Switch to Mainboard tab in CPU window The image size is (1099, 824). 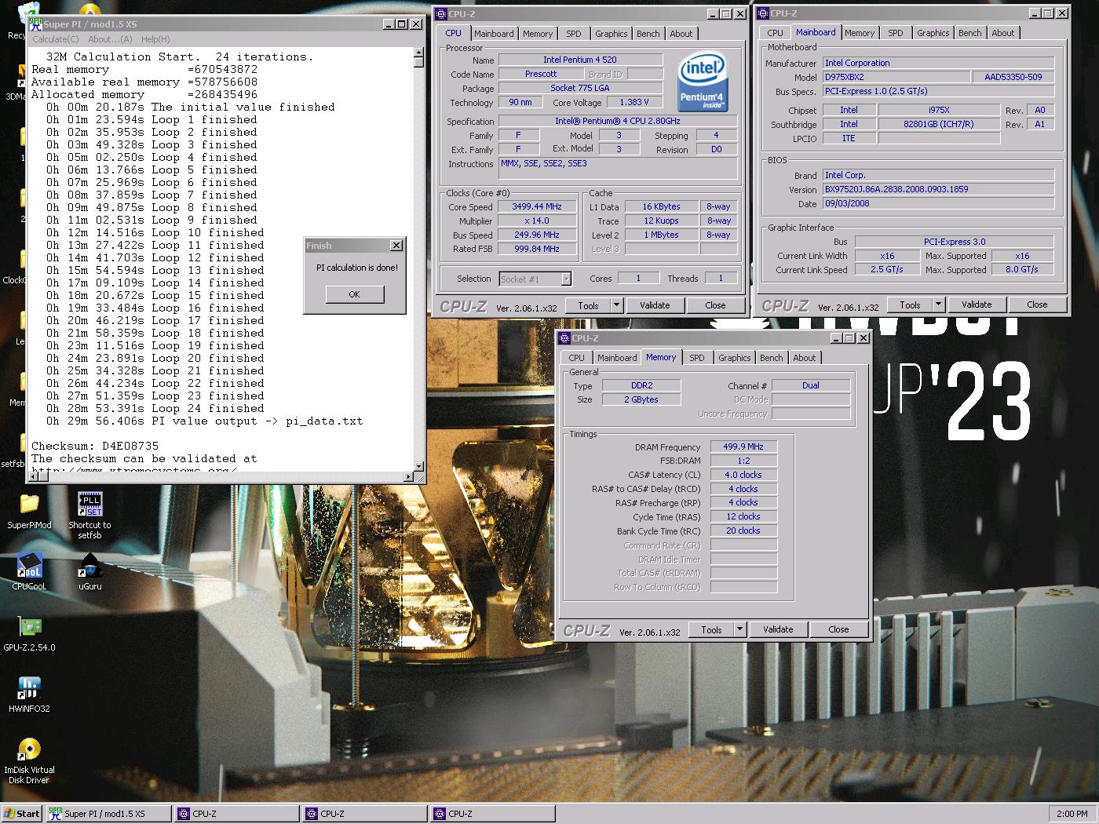(494, 34)
